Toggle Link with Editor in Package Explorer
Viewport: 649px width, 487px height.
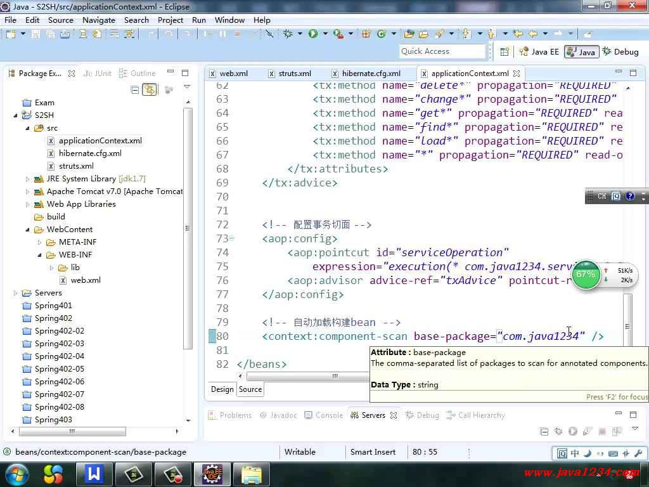(150, 89)
